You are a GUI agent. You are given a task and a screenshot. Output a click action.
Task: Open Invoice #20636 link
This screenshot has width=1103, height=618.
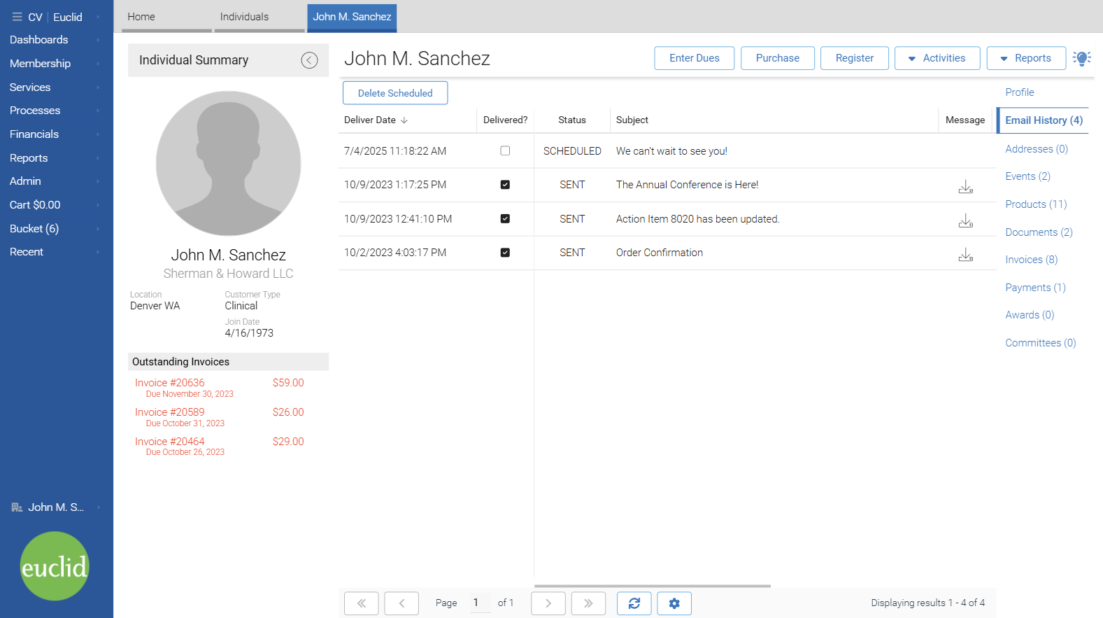point(169,383)
